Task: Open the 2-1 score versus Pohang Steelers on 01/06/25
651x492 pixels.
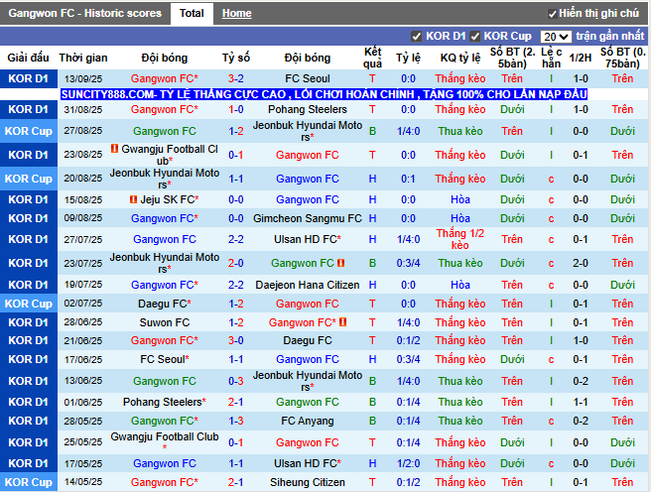Action: click(236, 402)
